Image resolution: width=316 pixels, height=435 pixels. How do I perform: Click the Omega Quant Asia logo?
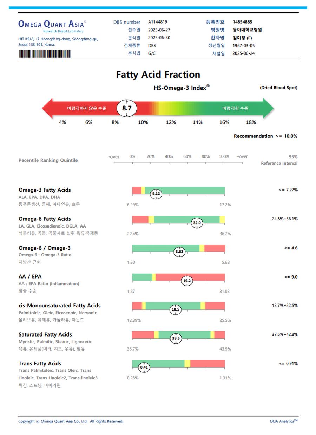(x=51, y=25)
